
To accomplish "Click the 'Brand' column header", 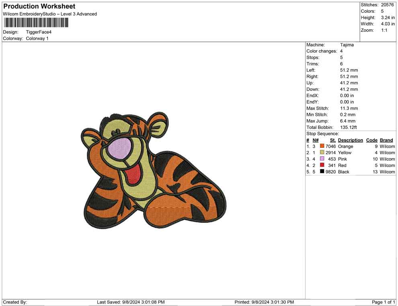I will tap(386, 140).
